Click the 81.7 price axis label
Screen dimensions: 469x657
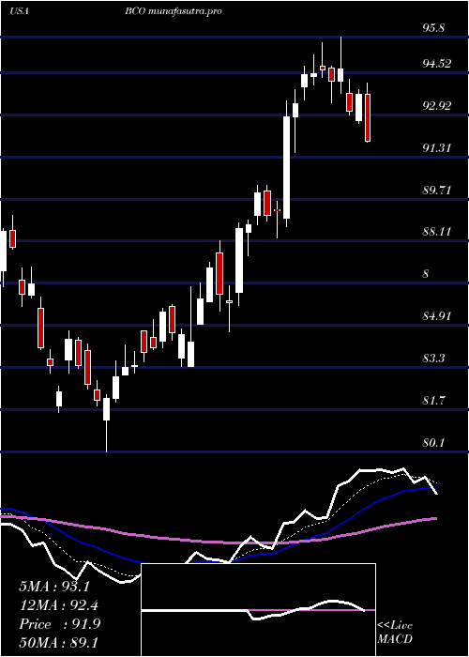[x=434, y=401]
